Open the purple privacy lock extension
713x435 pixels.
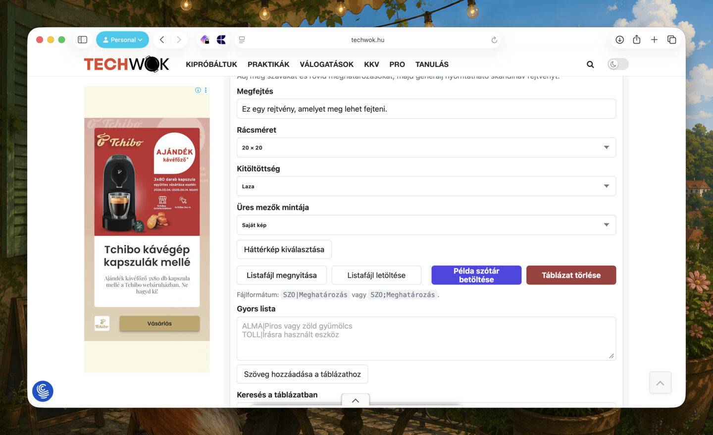(205, 40)
